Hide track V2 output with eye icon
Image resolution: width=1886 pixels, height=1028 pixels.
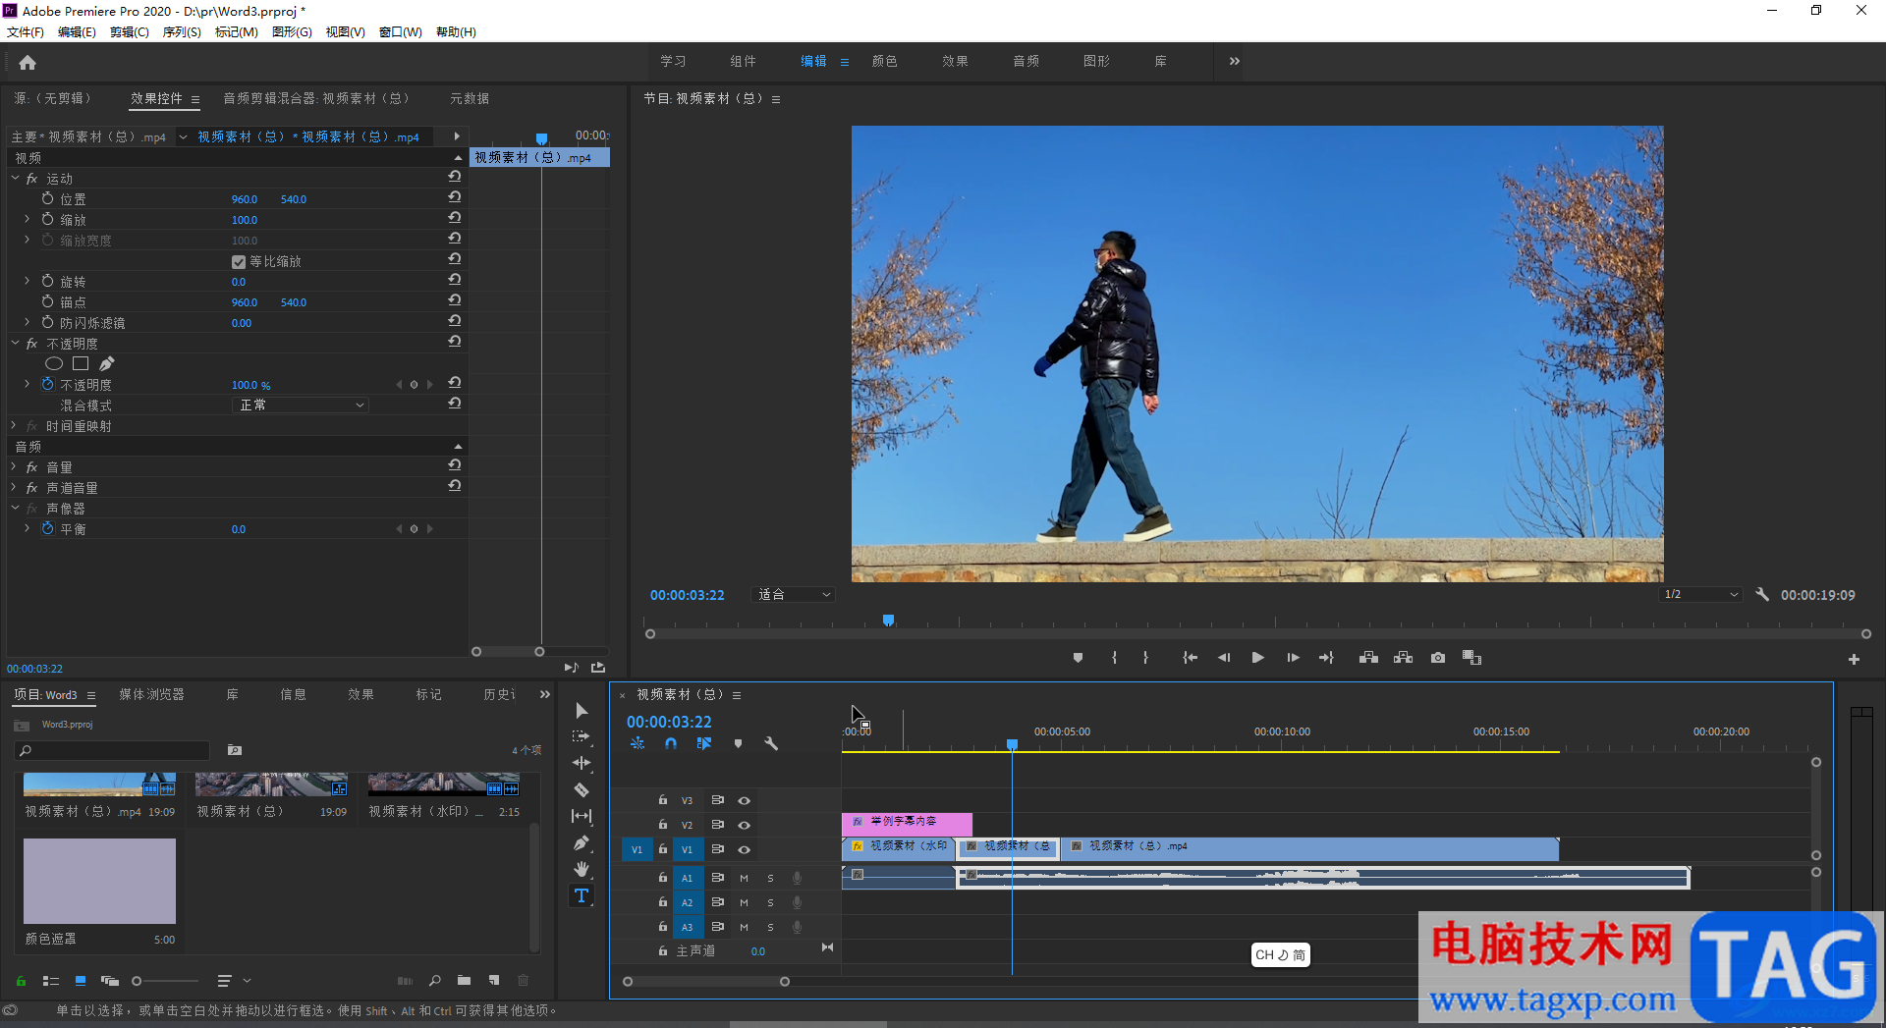click(x=744, y=826)
